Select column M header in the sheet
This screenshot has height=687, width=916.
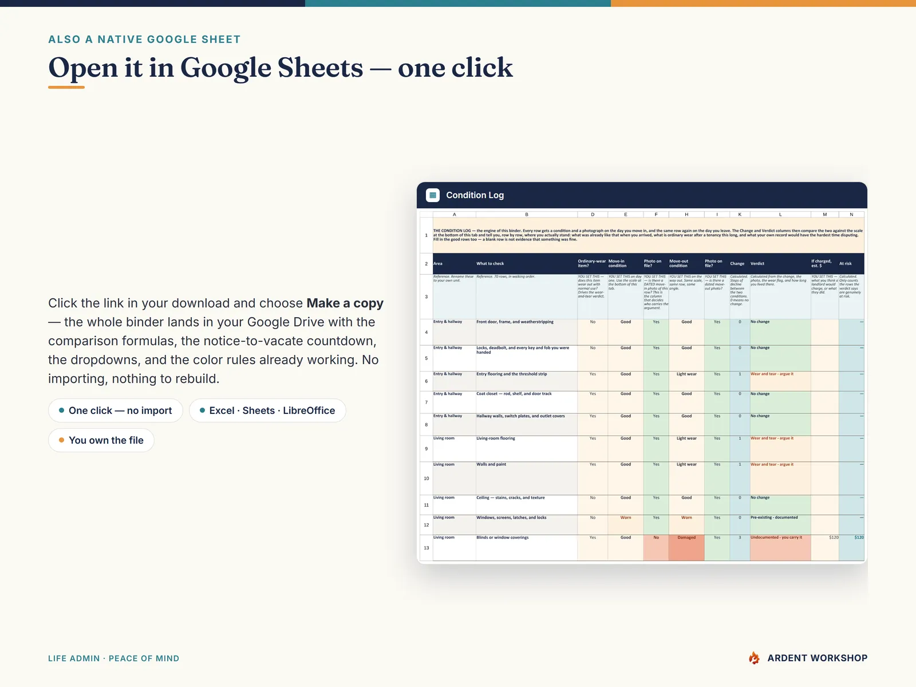point(825,214)
